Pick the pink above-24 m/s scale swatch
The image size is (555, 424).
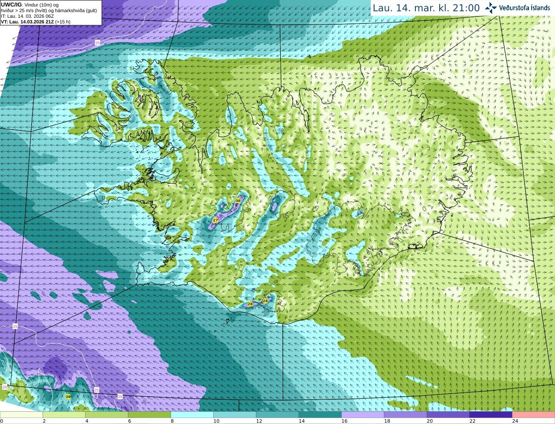click(534, 415)
